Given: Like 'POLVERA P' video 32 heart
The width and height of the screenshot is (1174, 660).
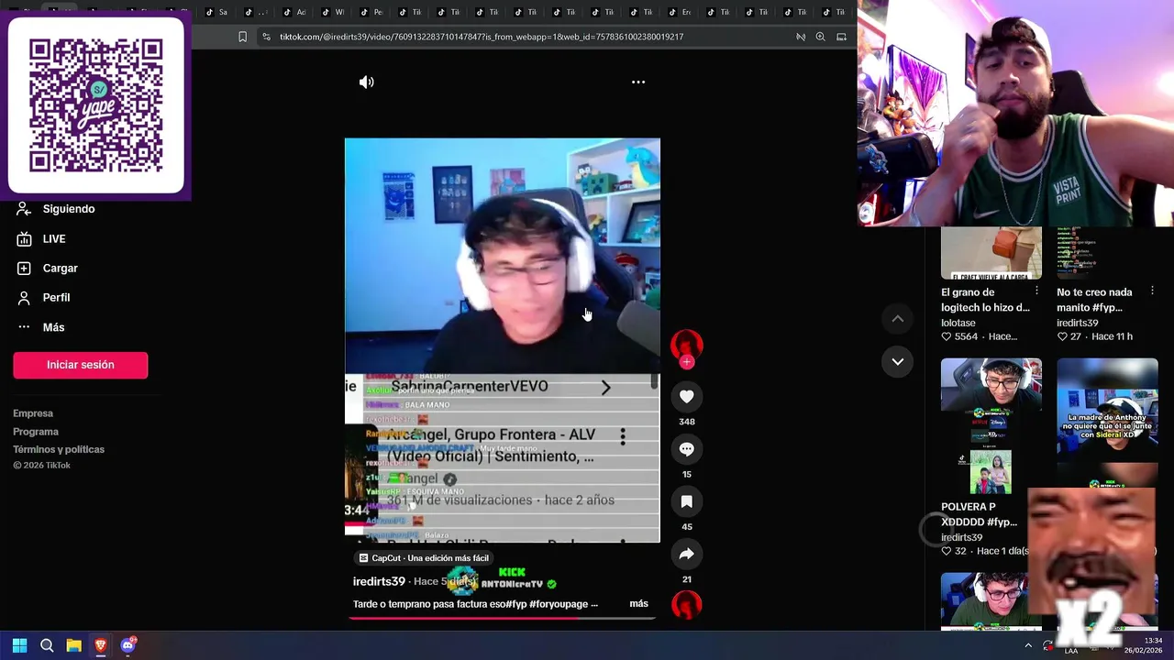Looking at the screenshot, I should pos(947,551).
